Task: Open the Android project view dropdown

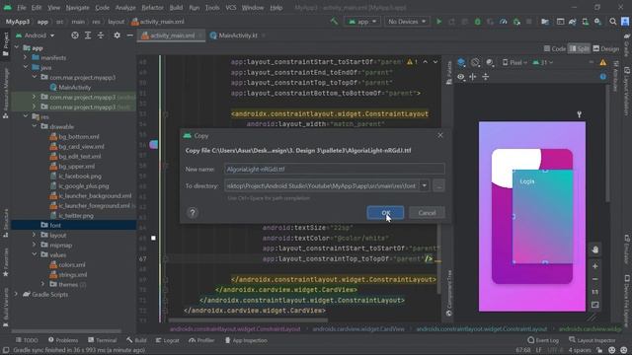Action: pos(36,35)
